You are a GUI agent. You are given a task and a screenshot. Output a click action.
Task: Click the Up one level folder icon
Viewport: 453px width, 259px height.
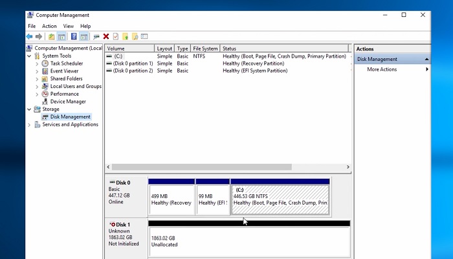tap(51, 37)
